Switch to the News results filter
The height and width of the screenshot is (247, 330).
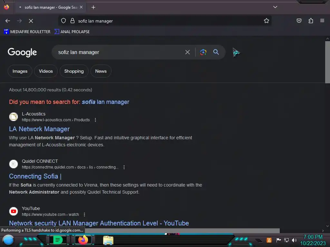point(101,71)
